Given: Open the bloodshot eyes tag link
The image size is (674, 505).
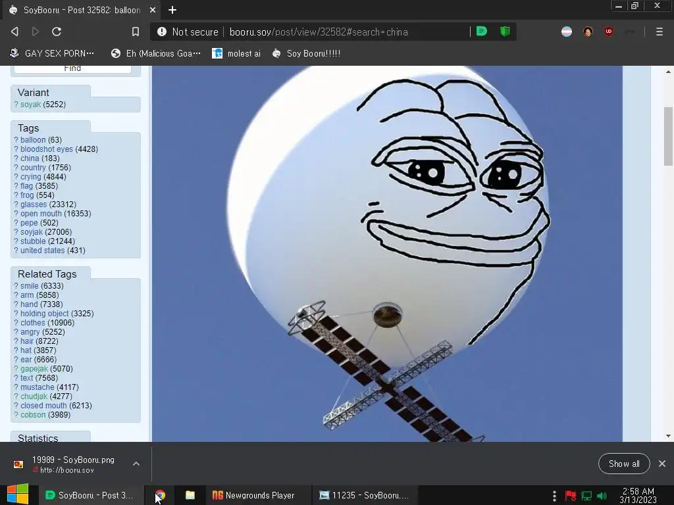Looking at the screenshot, I should tap(47, 149).
